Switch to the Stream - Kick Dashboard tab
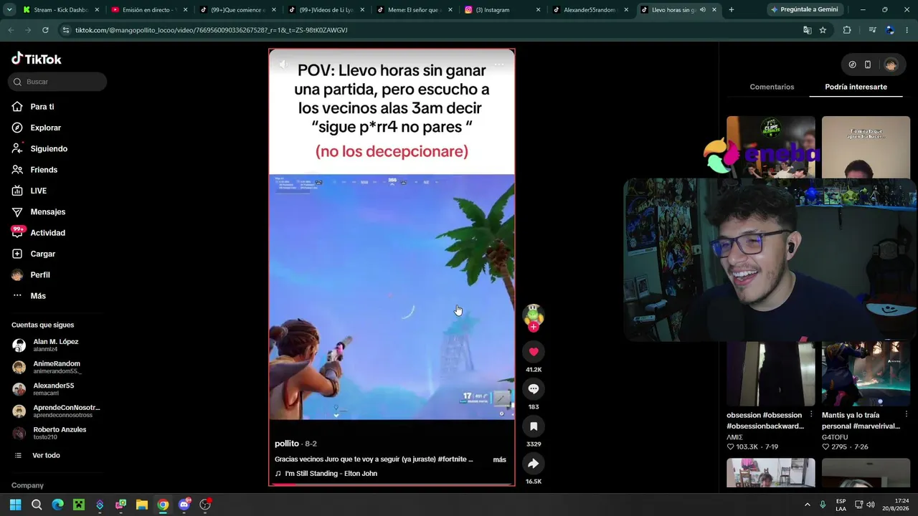 (x=60, y=10)
